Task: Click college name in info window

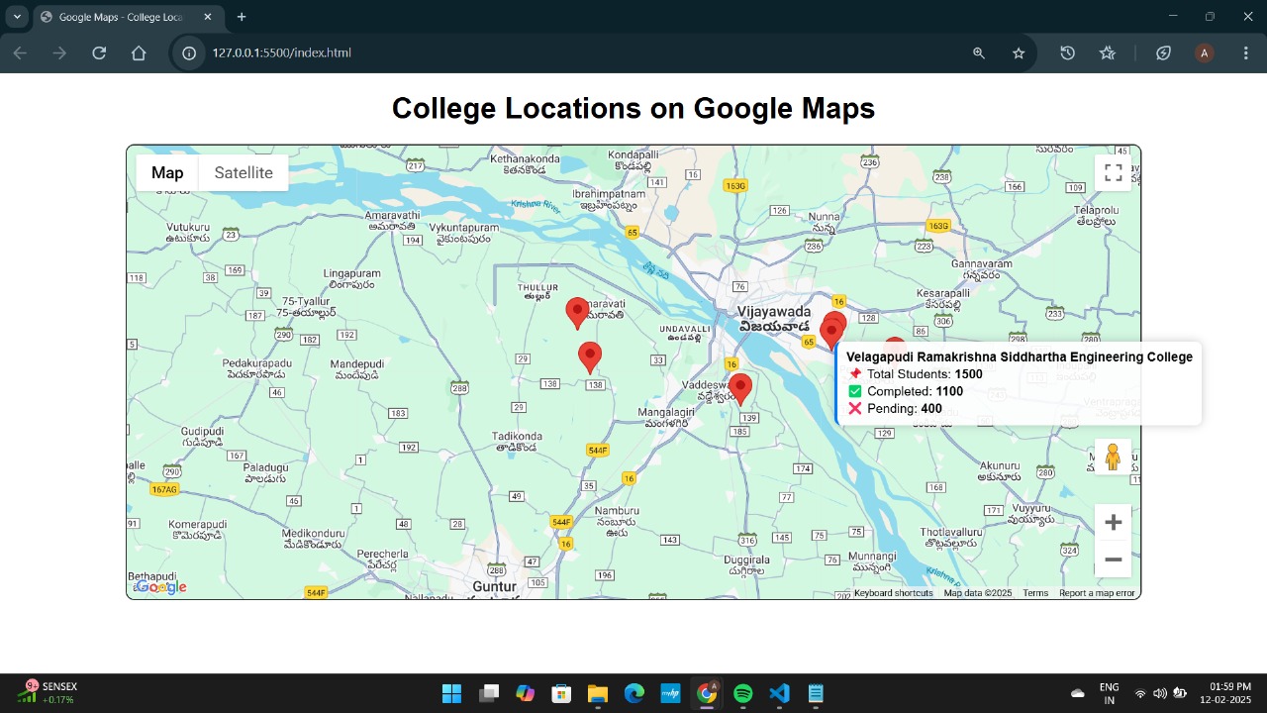Action: 1020,357
